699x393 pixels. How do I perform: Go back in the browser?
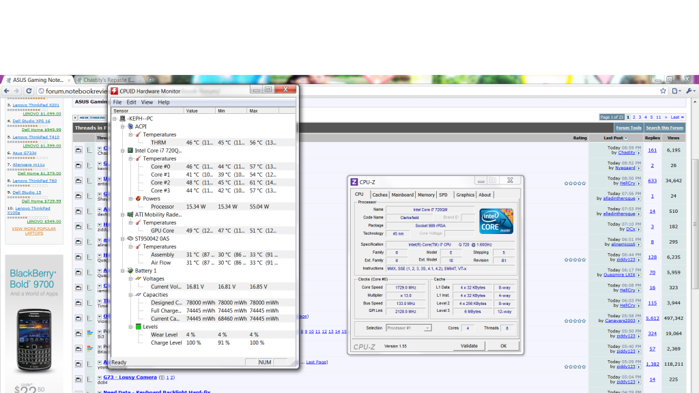6,91
